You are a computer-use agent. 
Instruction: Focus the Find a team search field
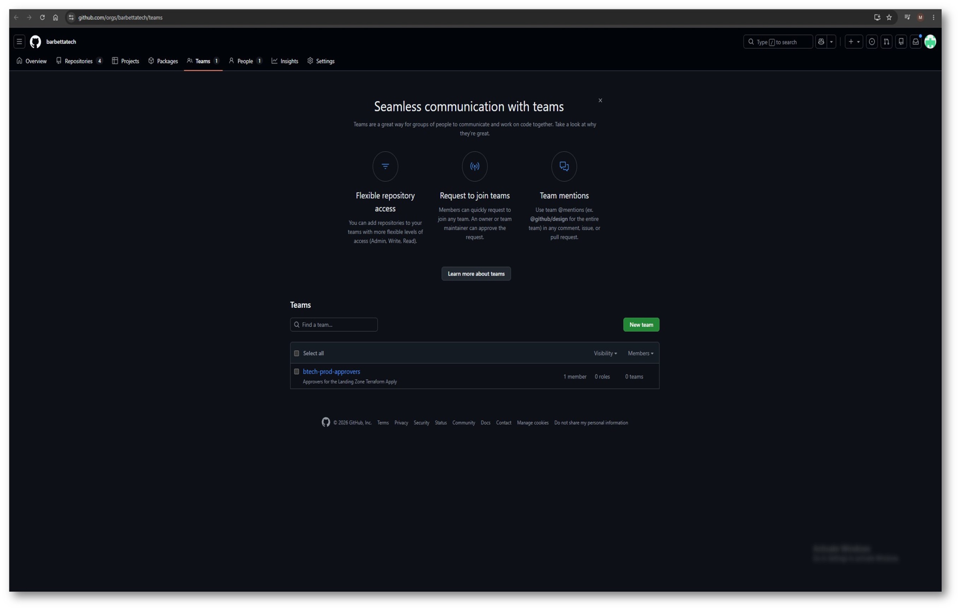pos(334,325)
